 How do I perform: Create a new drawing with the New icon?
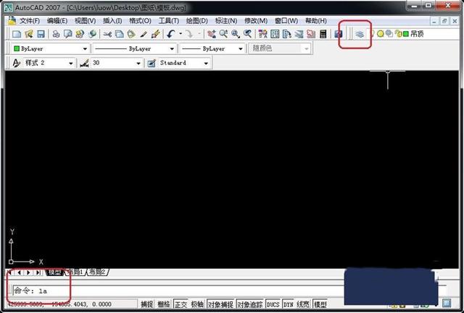(x=16, y=34)
